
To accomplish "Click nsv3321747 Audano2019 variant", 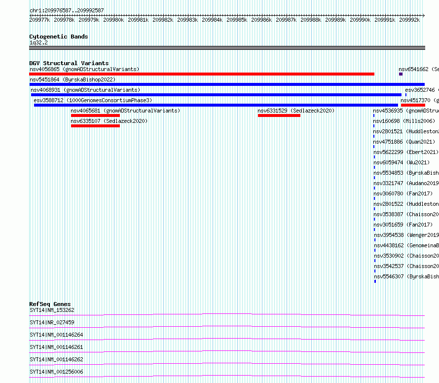I will coord(406,183).
